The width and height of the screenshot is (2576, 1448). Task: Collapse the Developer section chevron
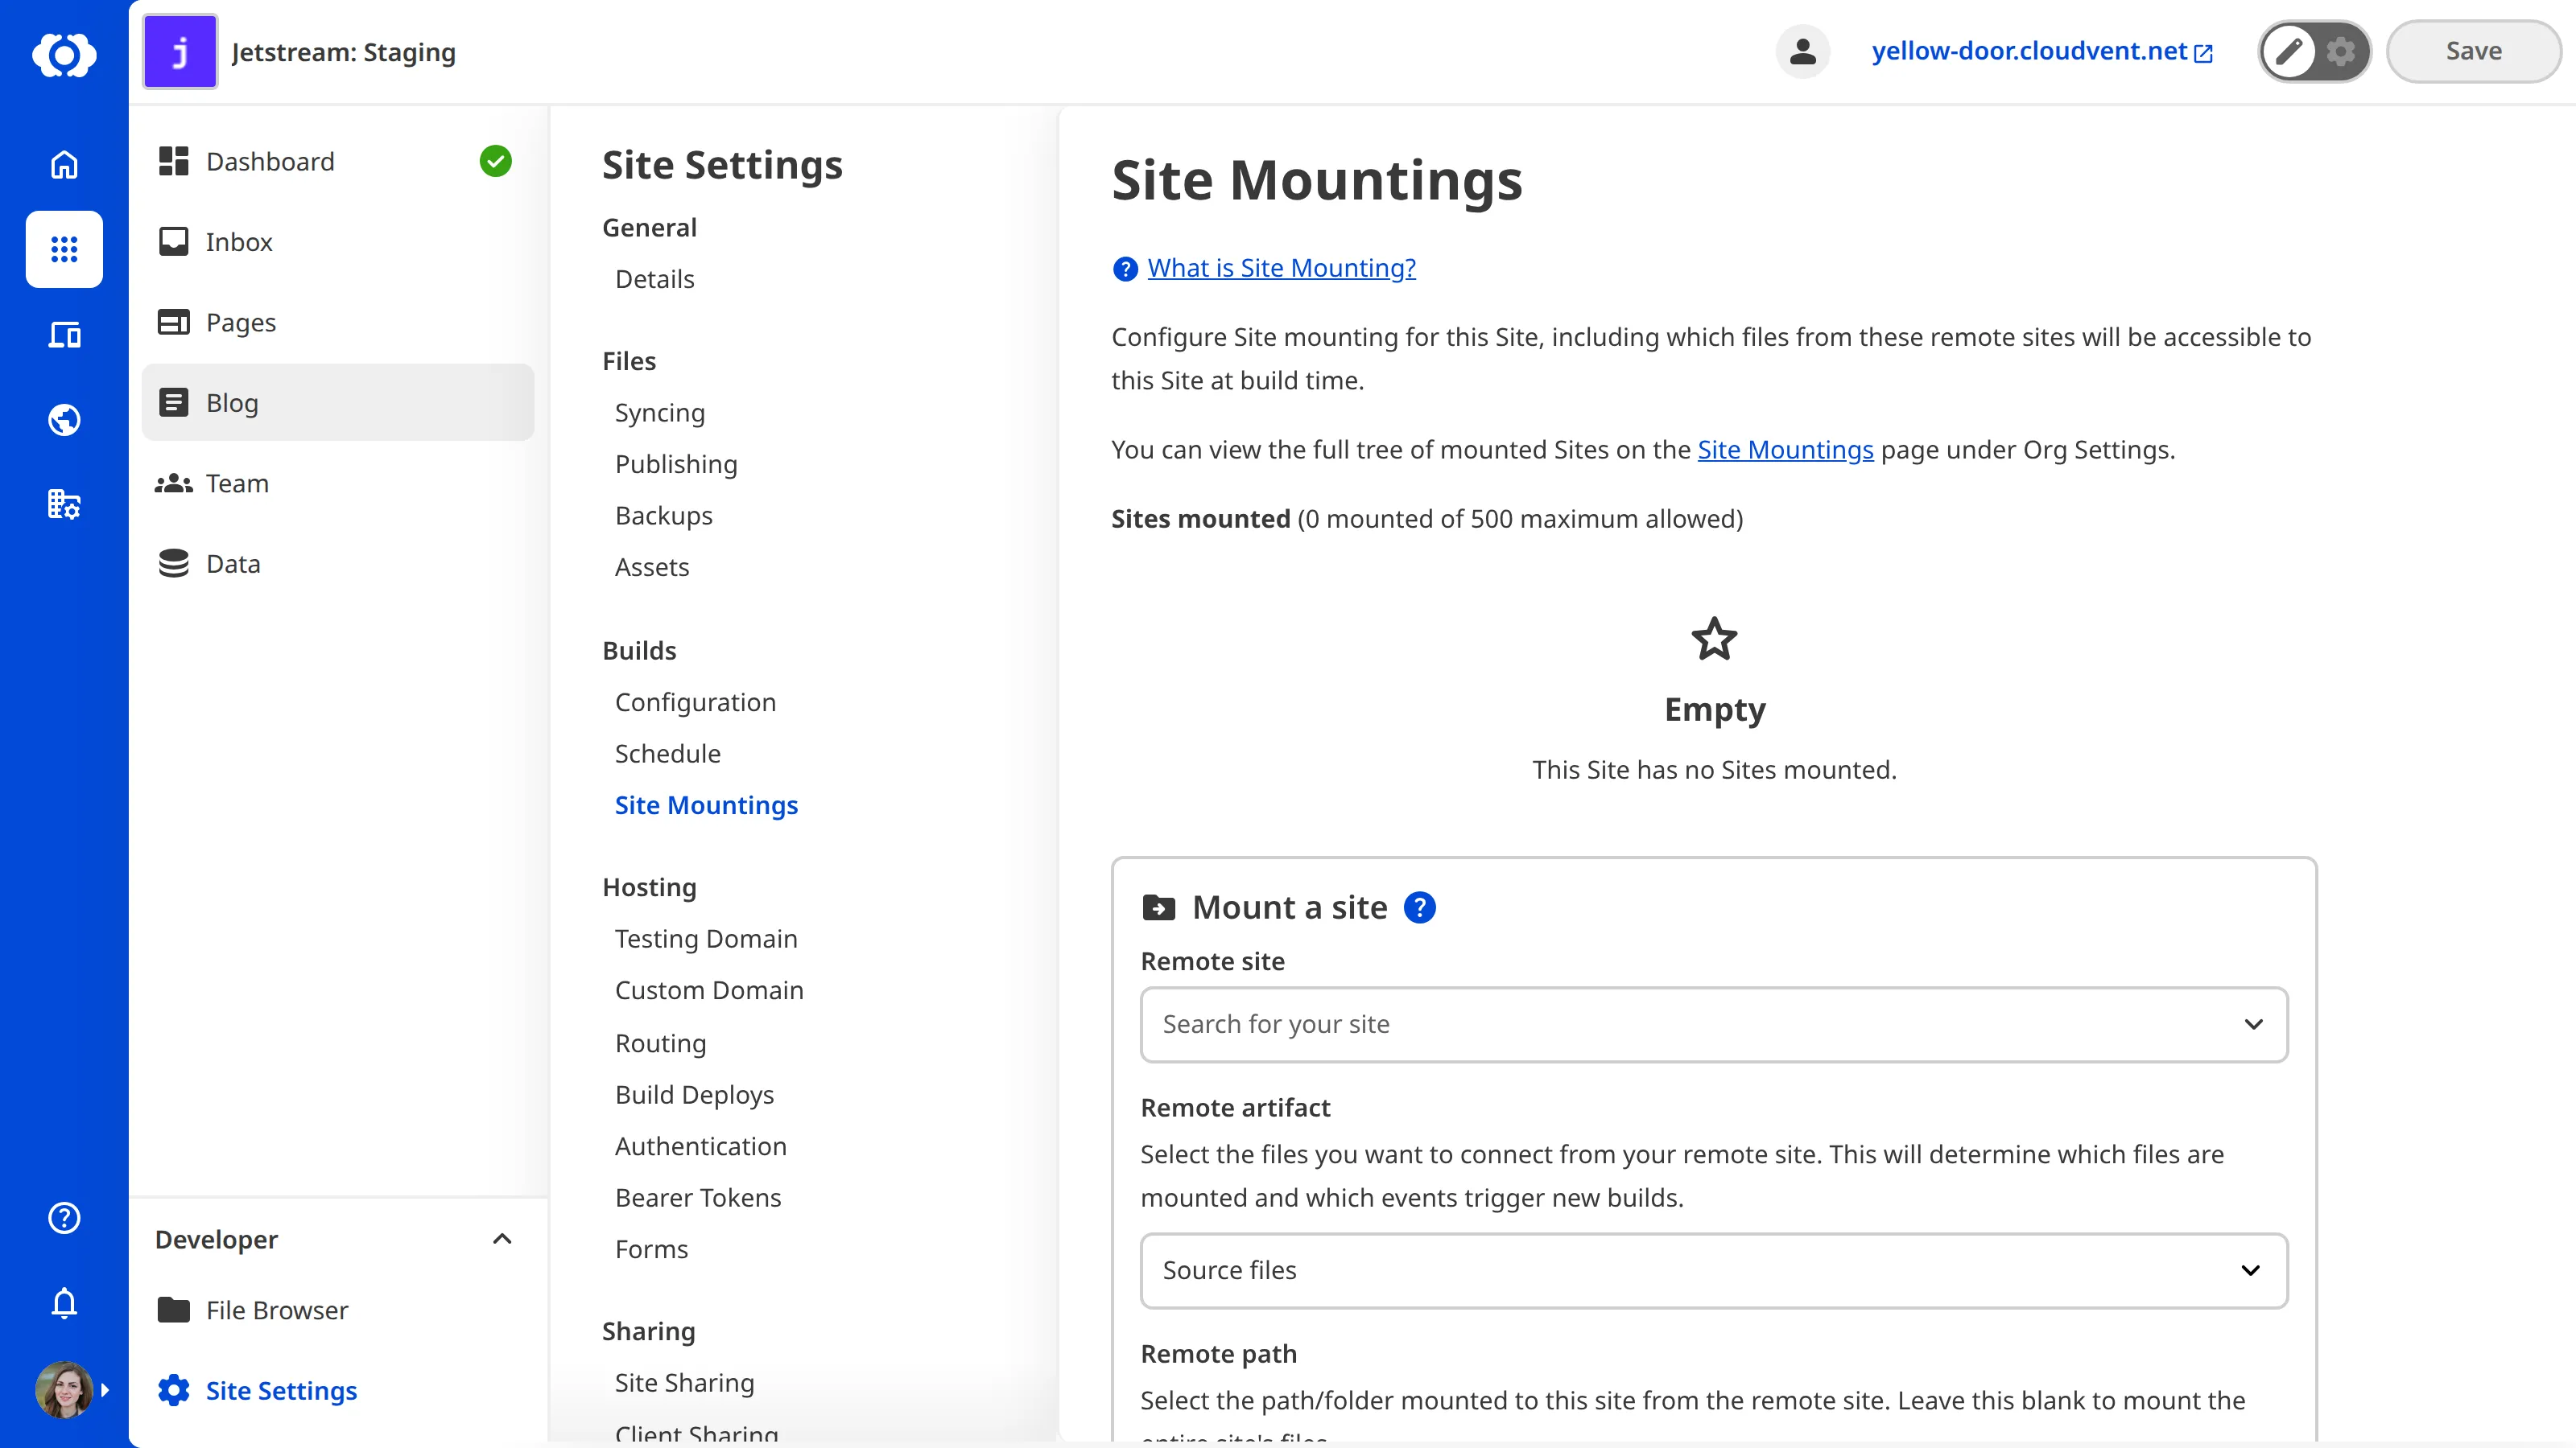click(502, 1239)
